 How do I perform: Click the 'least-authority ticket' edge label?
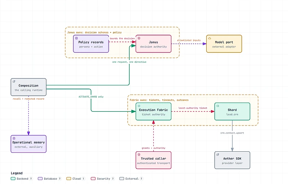(193, 108)
